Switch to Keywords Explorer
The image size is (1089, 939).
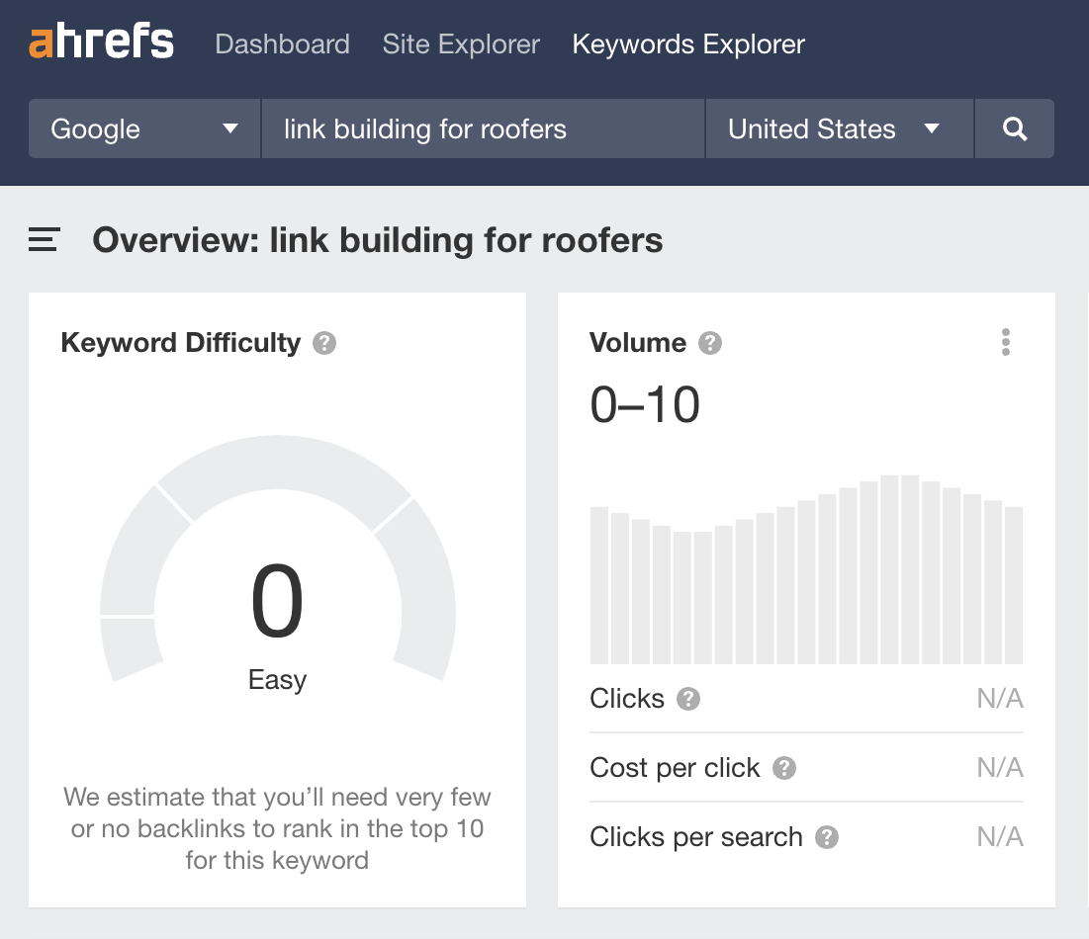pos(687,44)
